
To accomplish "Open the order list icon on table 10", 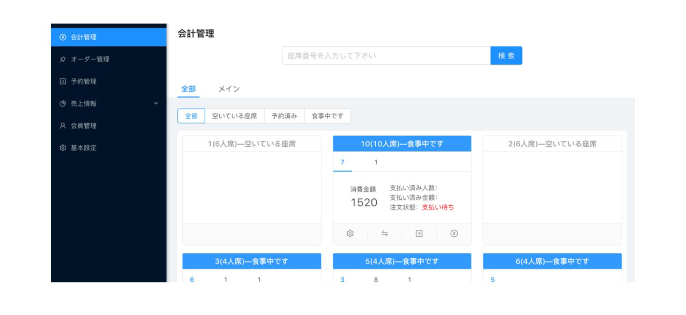I will pyautogui.click(x=419, y=234).
